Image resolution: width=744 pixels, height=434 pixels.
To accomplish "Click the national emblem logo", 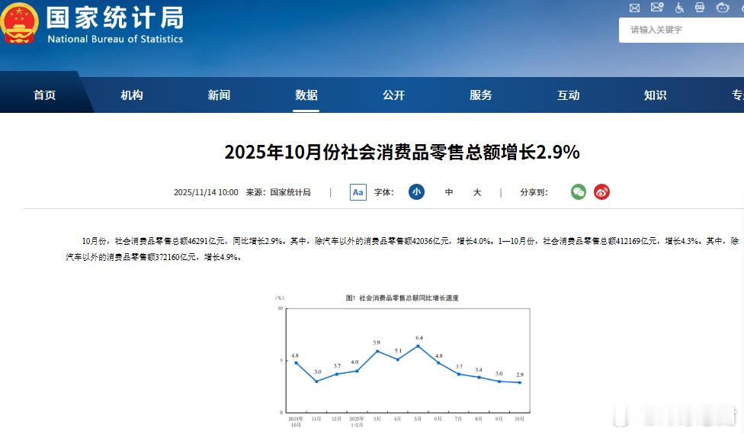I will tap(19, 24).
